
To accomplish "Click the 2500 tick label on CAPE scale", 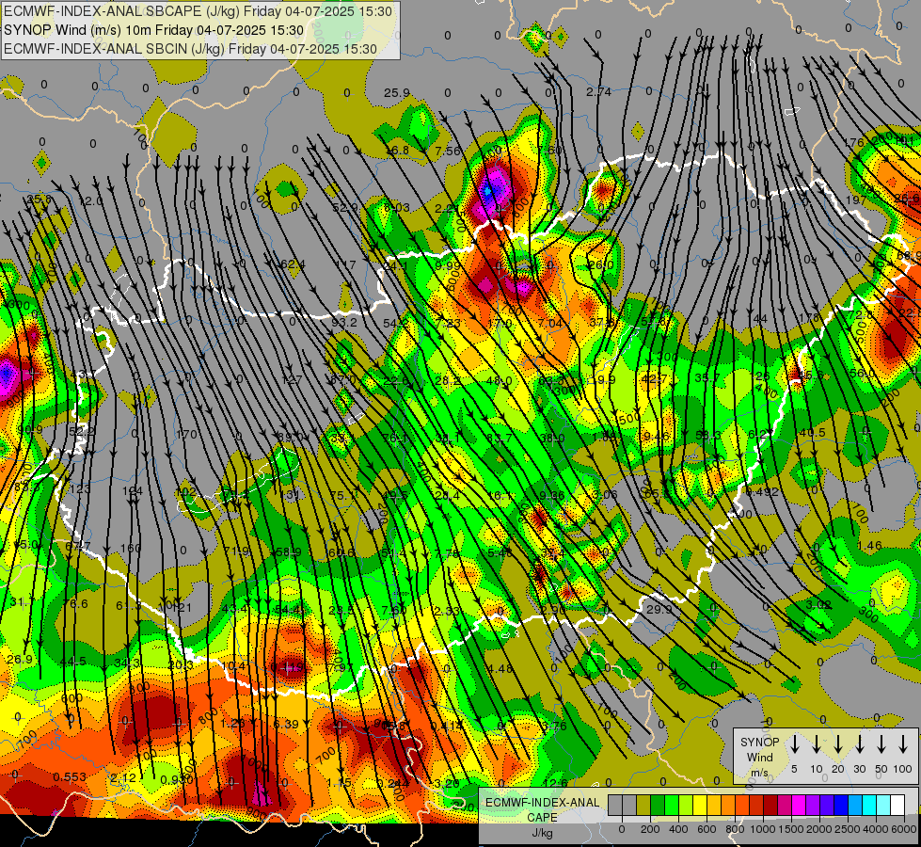I will (848, 829).
